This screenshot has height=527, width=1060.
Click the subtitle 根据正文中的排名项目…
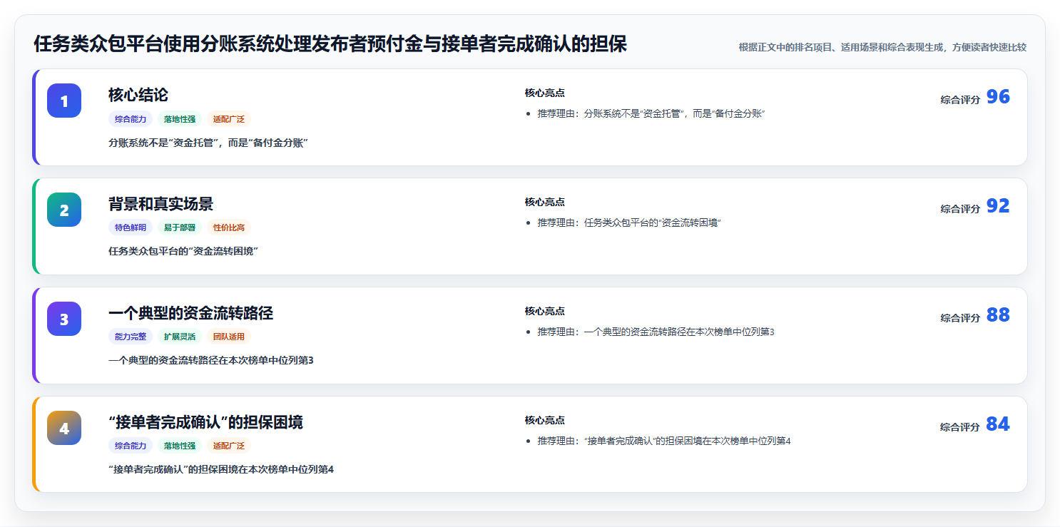click(x=882, y=48)
